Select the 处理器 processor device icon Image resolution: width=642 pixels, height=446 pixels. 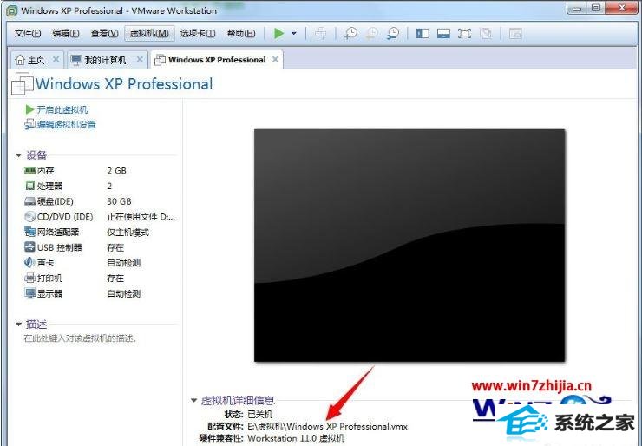(x=29, y=186)
